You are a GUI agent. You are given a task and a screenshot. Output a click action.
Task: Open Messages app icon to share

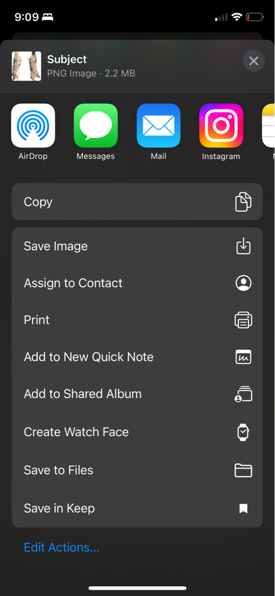point(96,125)
